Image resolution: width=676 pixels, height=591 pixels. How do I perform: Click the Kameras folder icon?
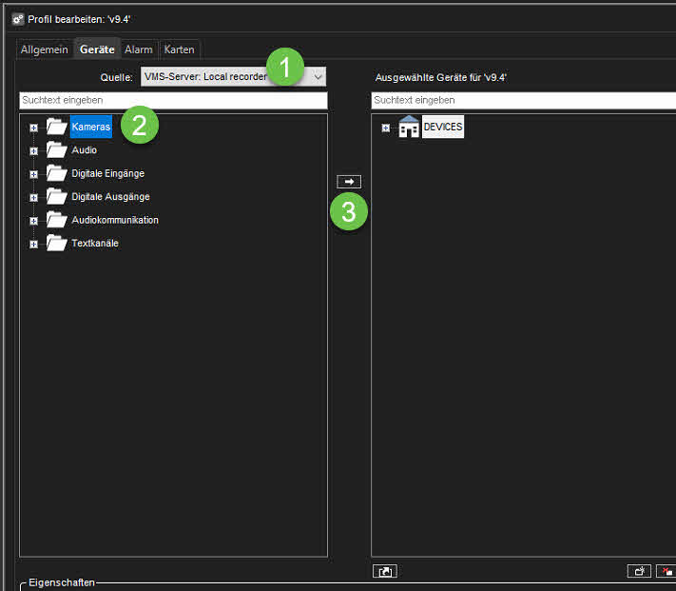click(56, 127)
